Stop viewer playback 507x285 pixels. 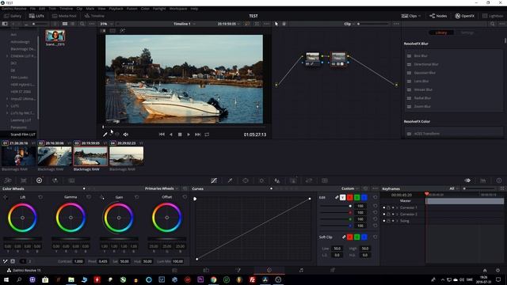click(180, 135)
